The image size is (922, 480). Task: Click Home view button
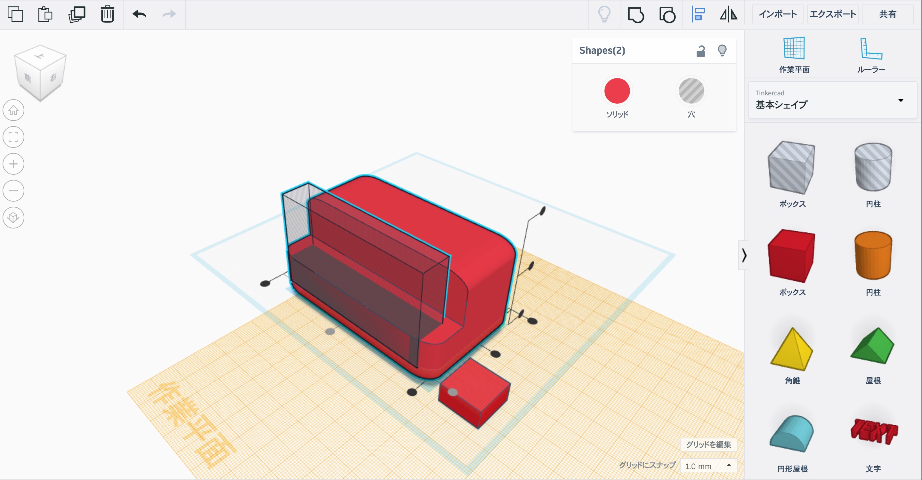(13, 110)
